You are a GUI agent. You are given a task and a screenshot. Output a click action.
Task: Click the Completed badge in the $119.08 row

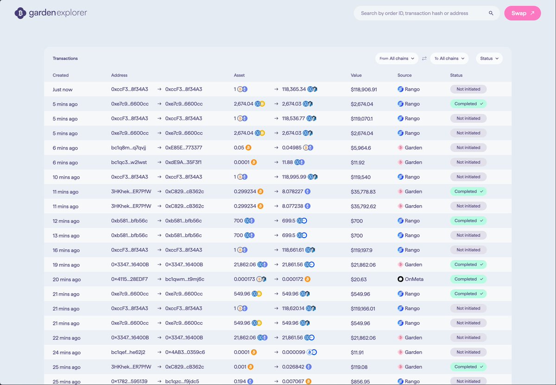click(x=468, y=366)
